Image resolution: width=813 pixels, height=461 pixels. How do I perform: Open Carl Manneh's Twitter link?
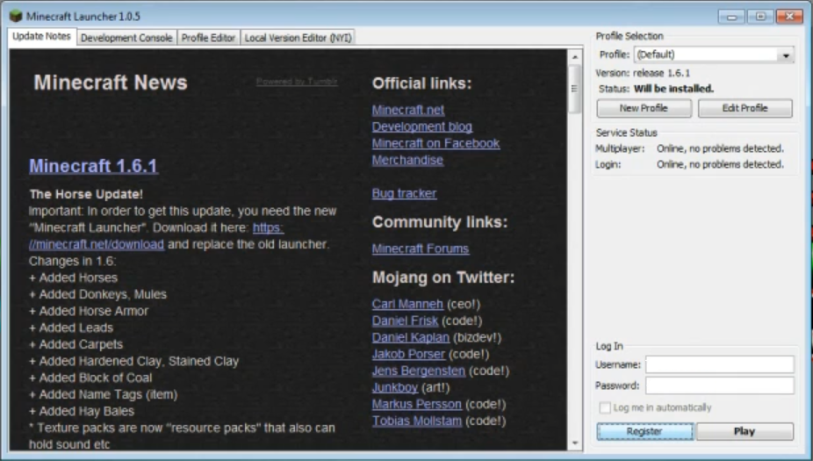pyautogui.click(x=407, y=304)
